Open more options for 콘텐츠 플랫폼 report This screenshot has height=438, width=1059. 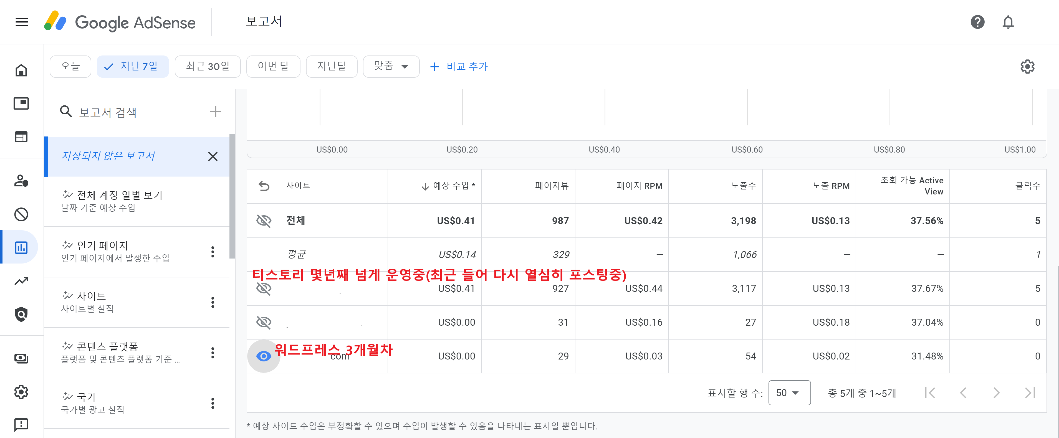point(213,353)
